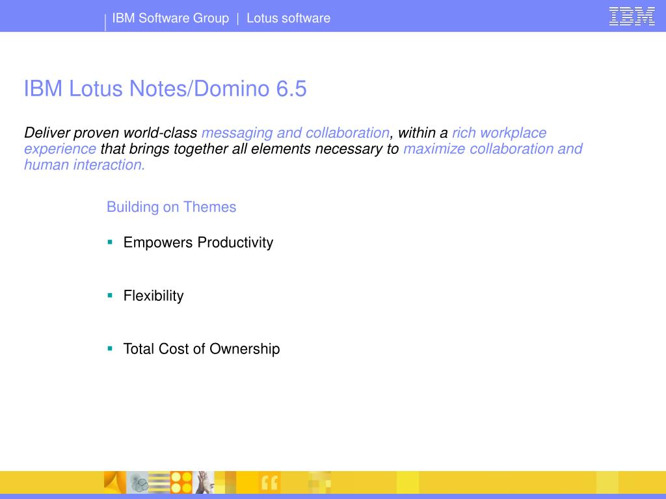Click the four yellow dots footer icon
Screen dimensions: 666x499
181,483
